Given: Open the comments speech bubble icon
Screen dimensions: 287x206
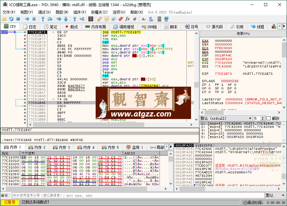Looking at the screenshot, I should 107,19.
